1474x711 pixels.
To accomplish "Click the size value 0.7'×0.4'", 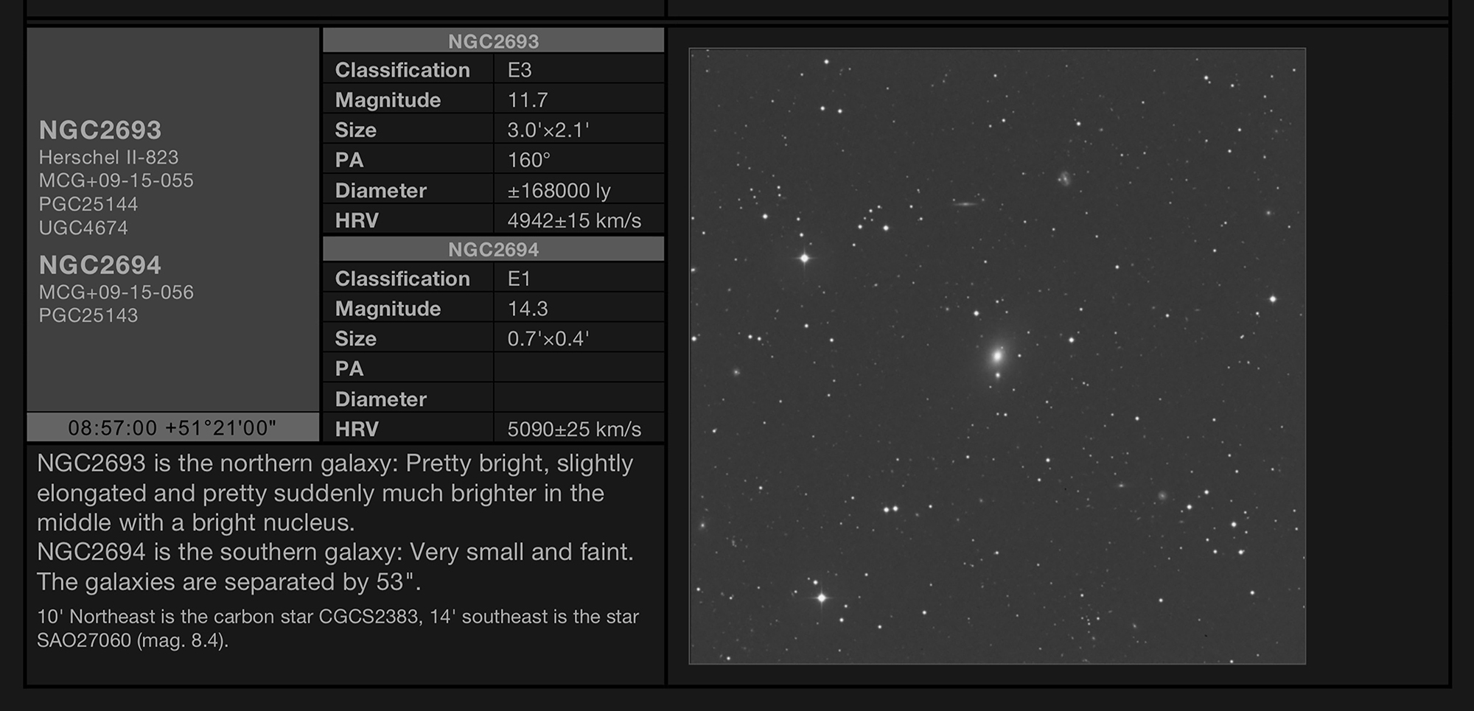I will (548, 339).
